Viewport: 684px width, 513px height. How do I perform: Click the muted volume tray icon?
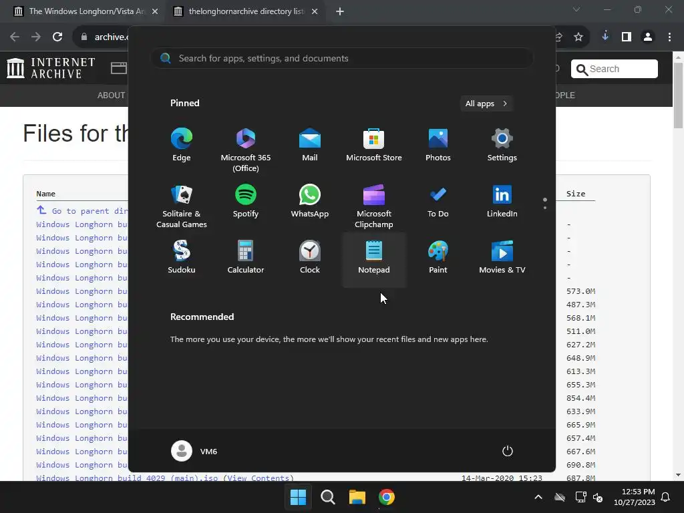598,497
